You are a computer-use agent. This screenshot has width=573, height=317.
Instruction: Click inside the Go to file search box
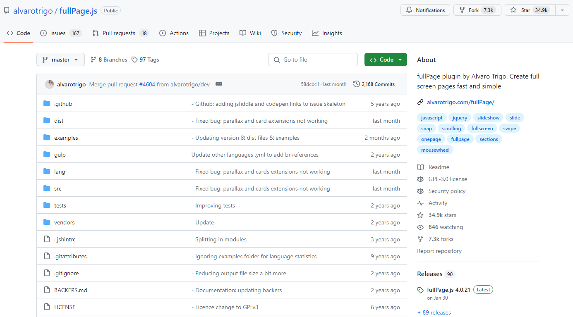[x=313, y=60]
